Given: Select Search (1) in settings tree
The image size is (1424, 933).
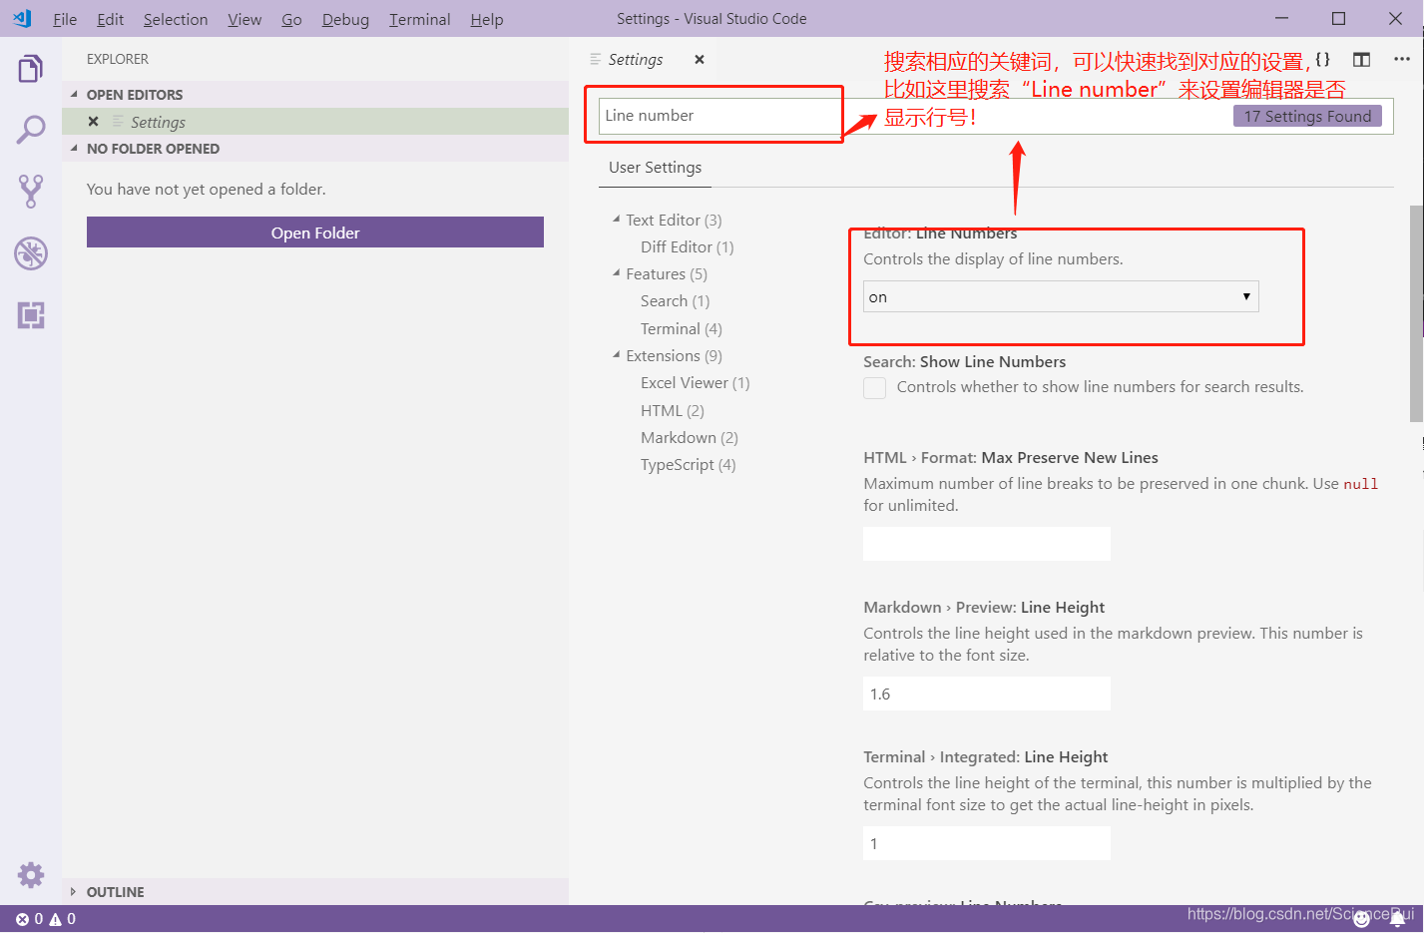Looking at the screenshot, I should pos(675,300).
